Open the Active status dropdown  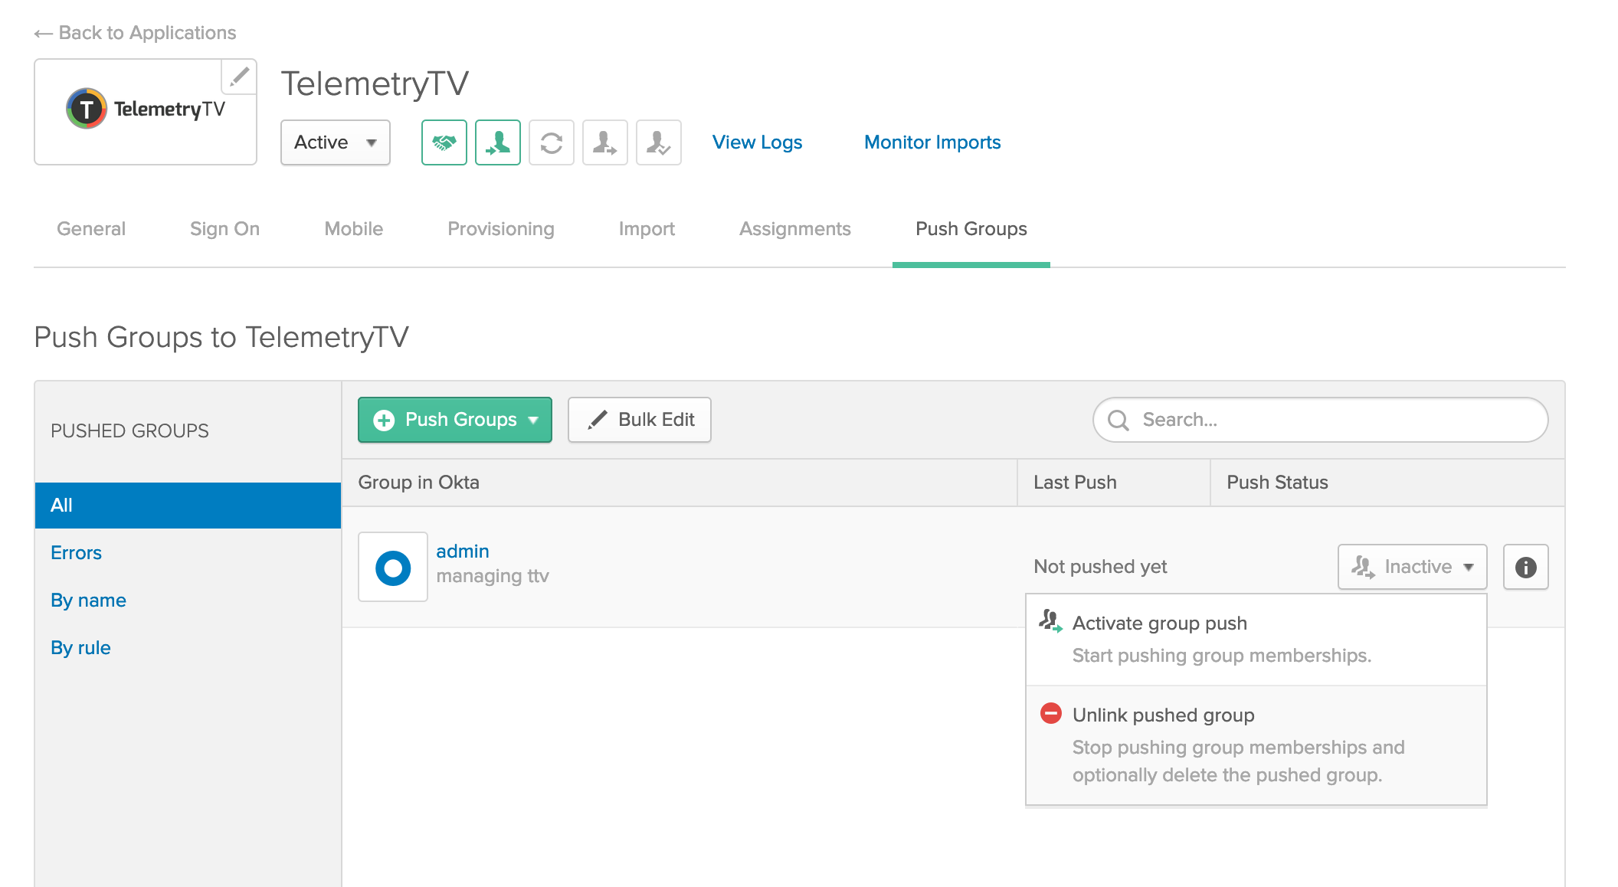click(336, 142)
